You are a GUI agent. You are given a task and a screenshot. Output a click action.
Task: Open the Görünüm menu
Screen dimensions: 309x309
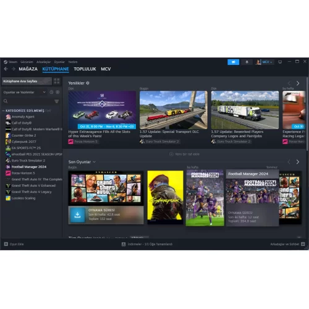(x=27, y=62)
